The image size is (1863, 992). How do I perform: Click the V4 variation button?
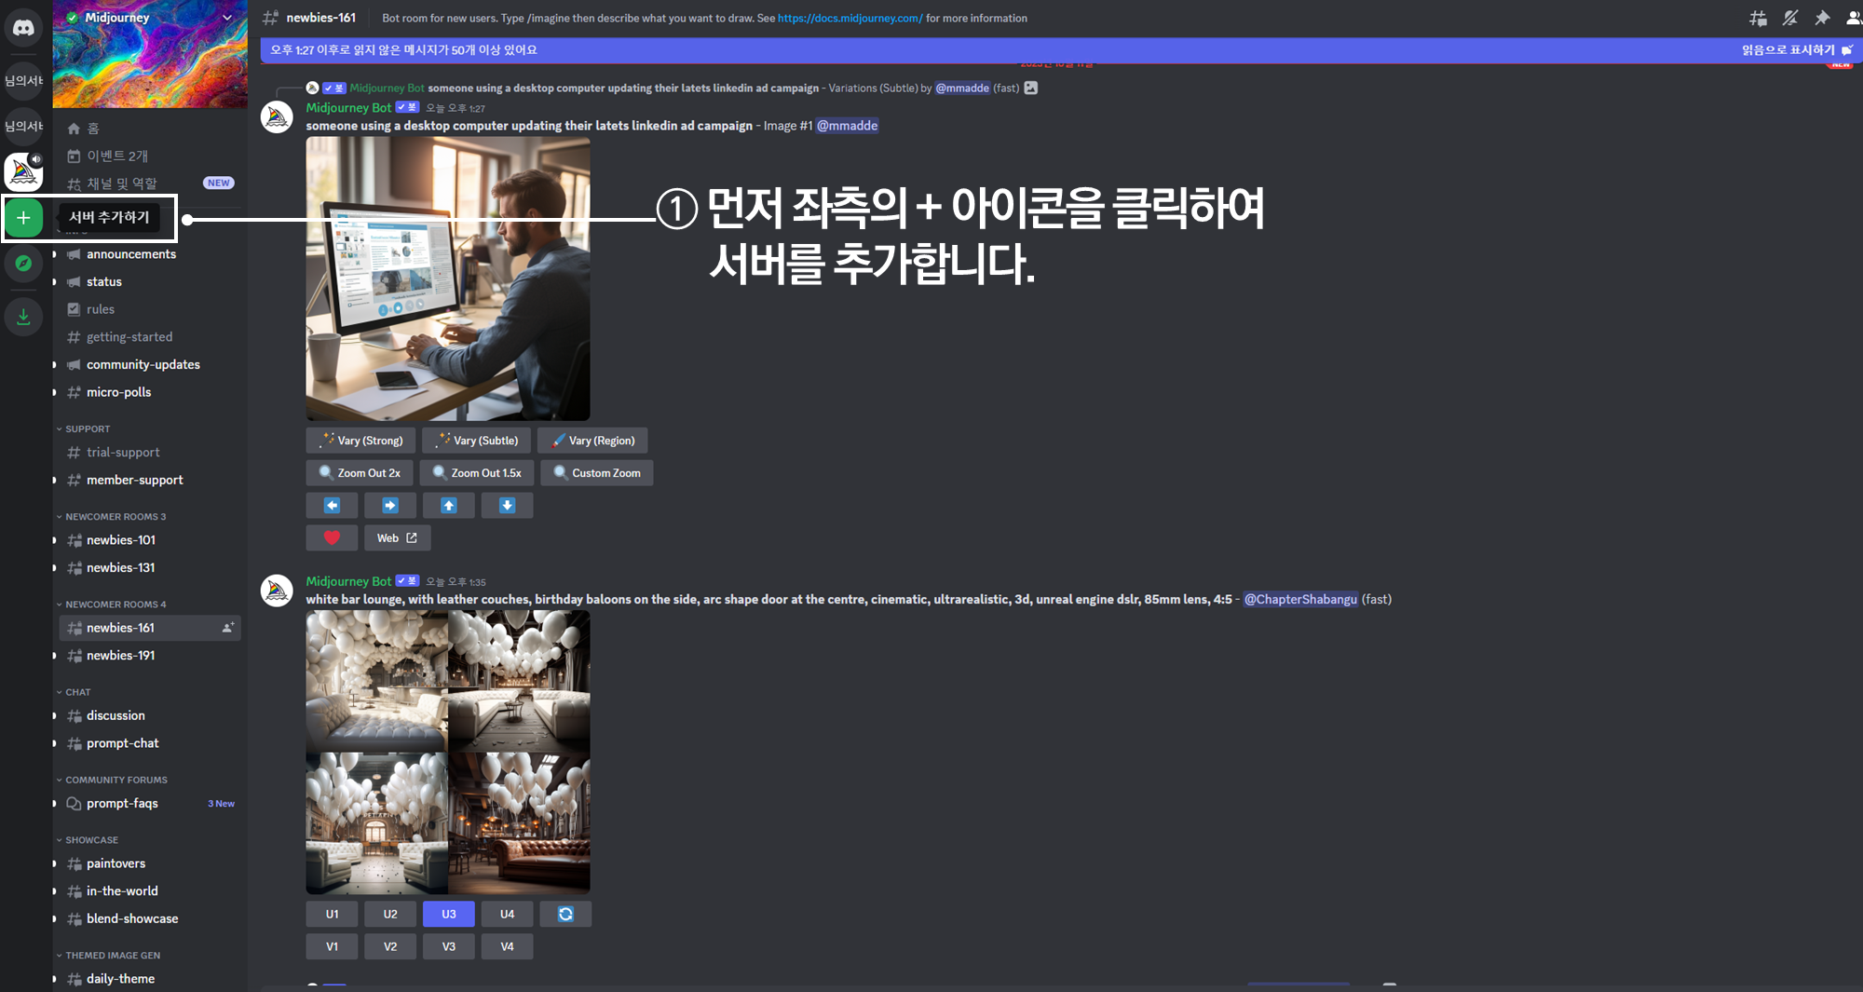pyautogui.click(x=507, y=947)
